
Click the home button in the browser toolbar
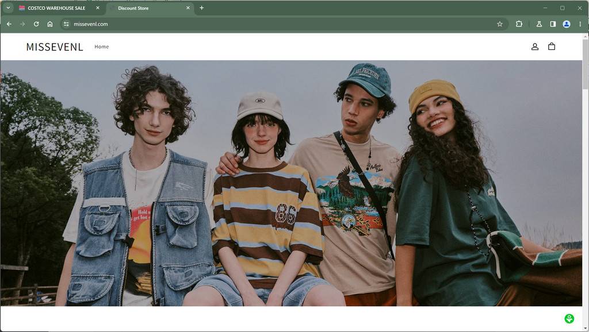tap(50, 24)
